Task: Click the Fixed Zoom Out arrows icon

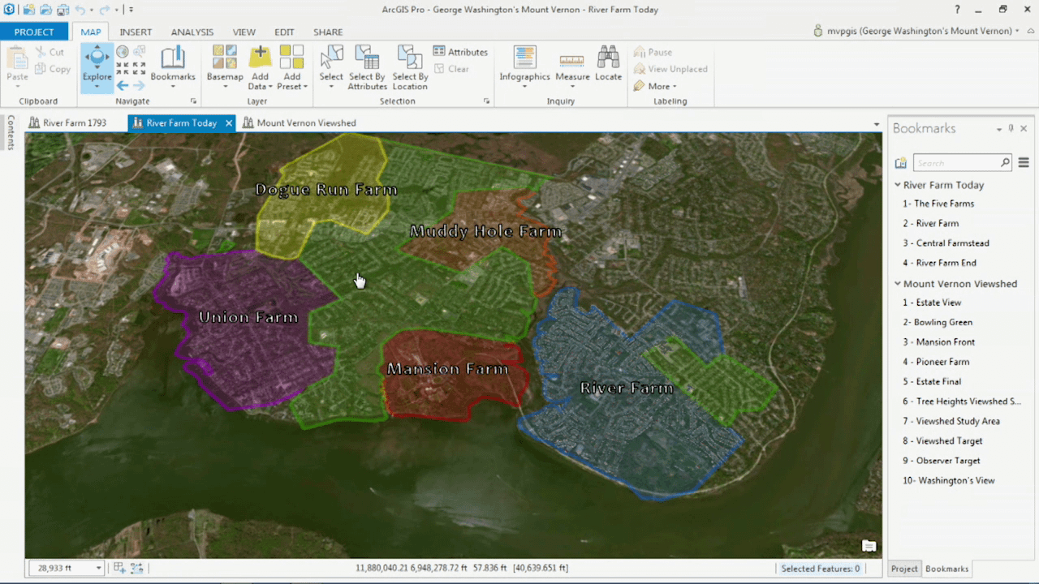Action: point(139,69)
